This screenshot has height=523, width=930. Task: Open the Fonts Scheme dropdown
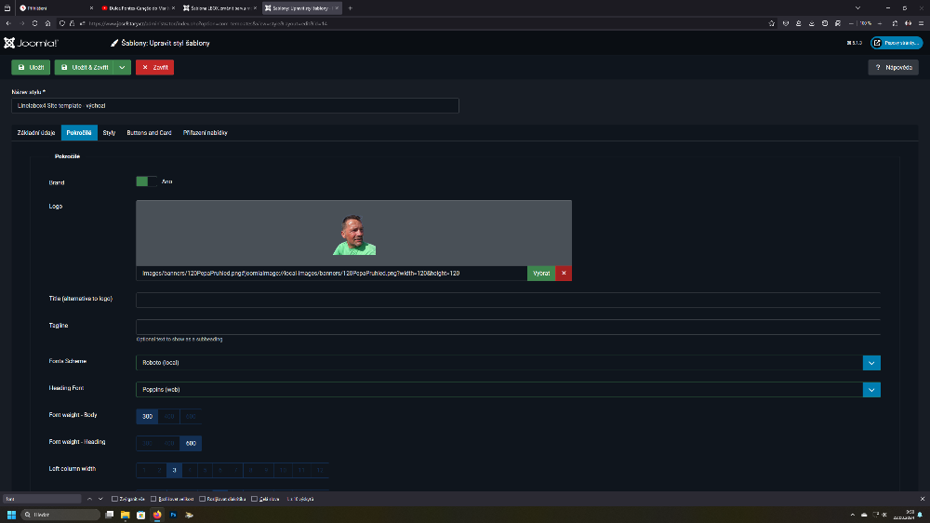pos(871,362)
